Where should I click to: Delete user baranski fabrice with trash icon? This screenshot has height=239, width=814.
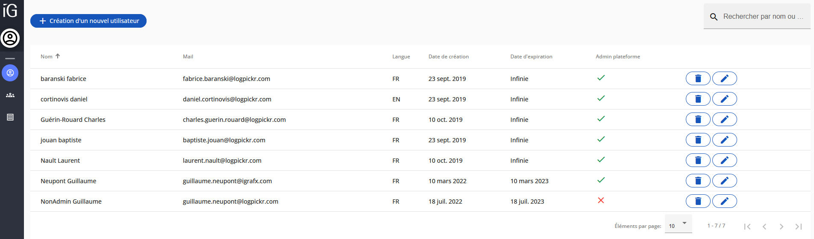698,78
